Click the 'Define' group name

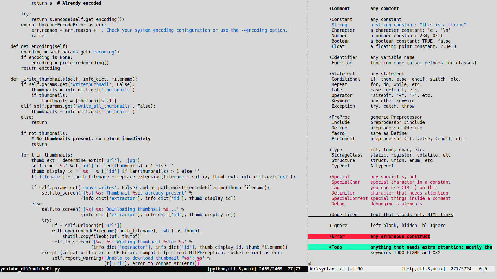pyautogui.click(x=339, y=128)
